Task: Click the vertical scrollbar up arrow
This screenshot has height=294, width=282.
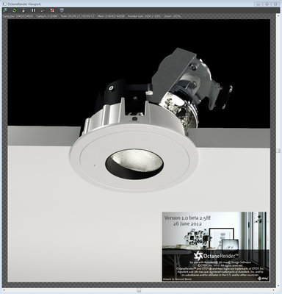Action: (x=278, y=15)
